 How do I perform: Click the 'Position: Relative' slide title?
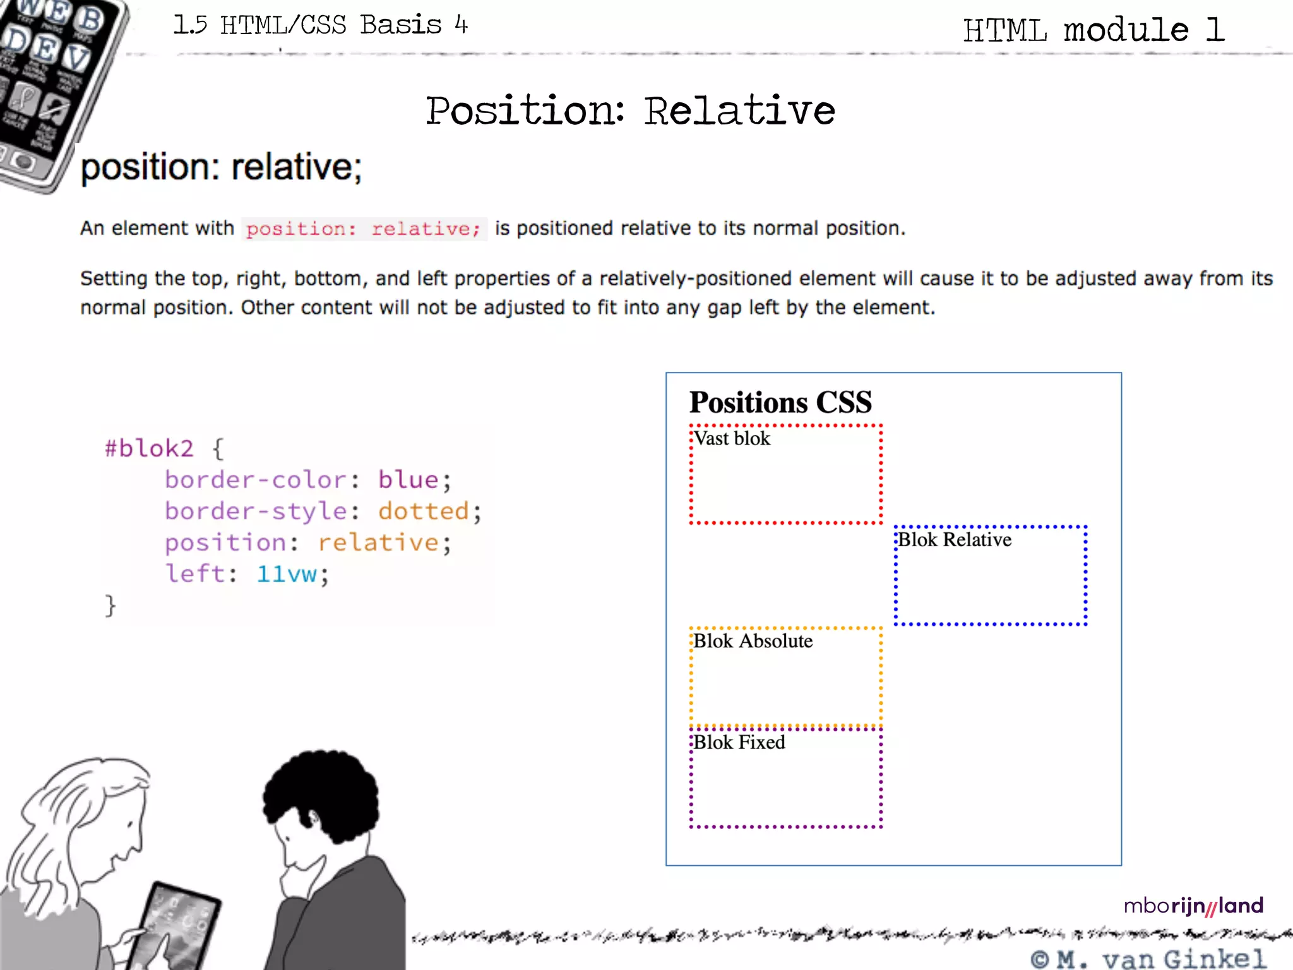point(630,111)
